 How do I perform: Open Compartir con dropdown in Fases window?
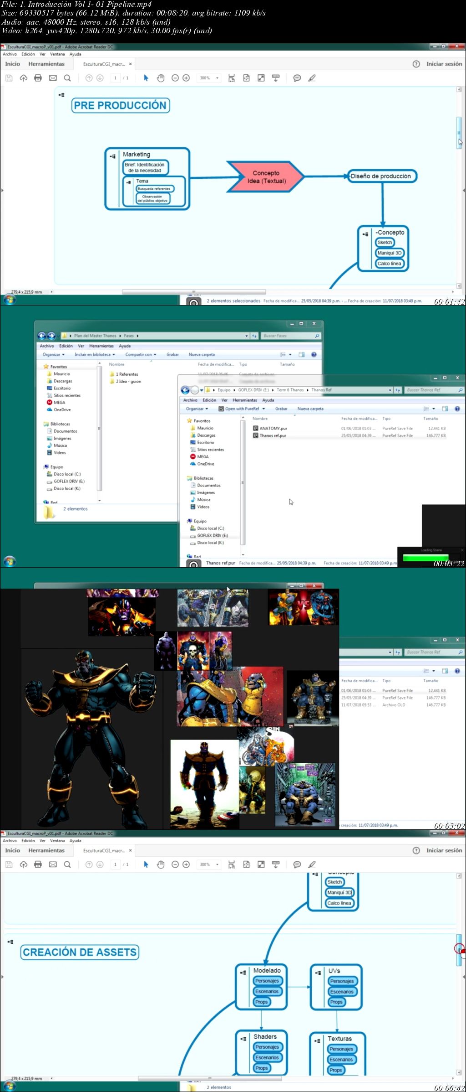tap(141, 354)
